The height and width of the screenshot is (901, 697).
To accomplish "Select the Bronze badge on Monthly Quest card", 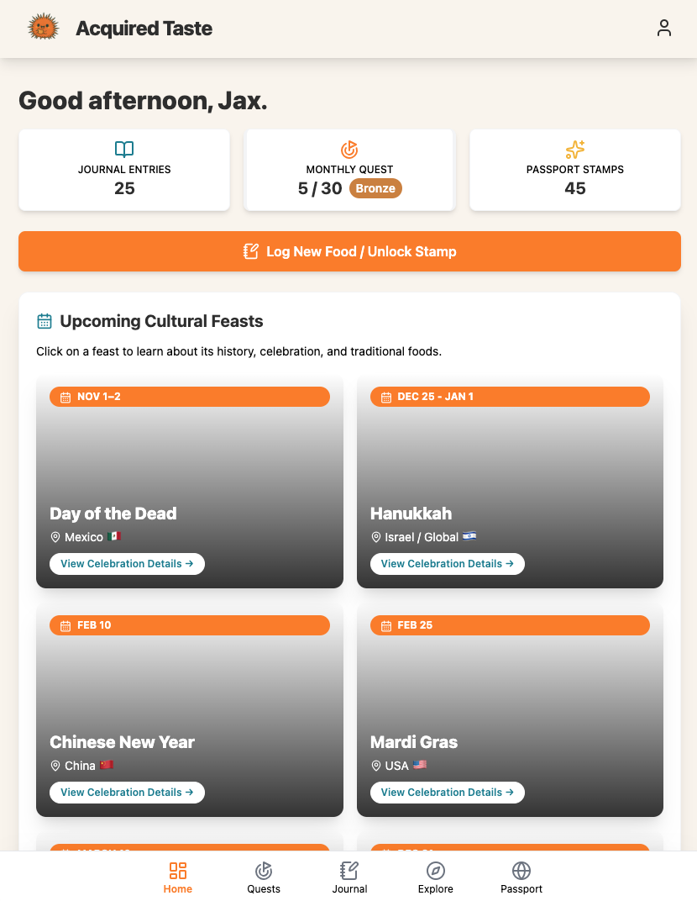I will [x=375, y=188].
